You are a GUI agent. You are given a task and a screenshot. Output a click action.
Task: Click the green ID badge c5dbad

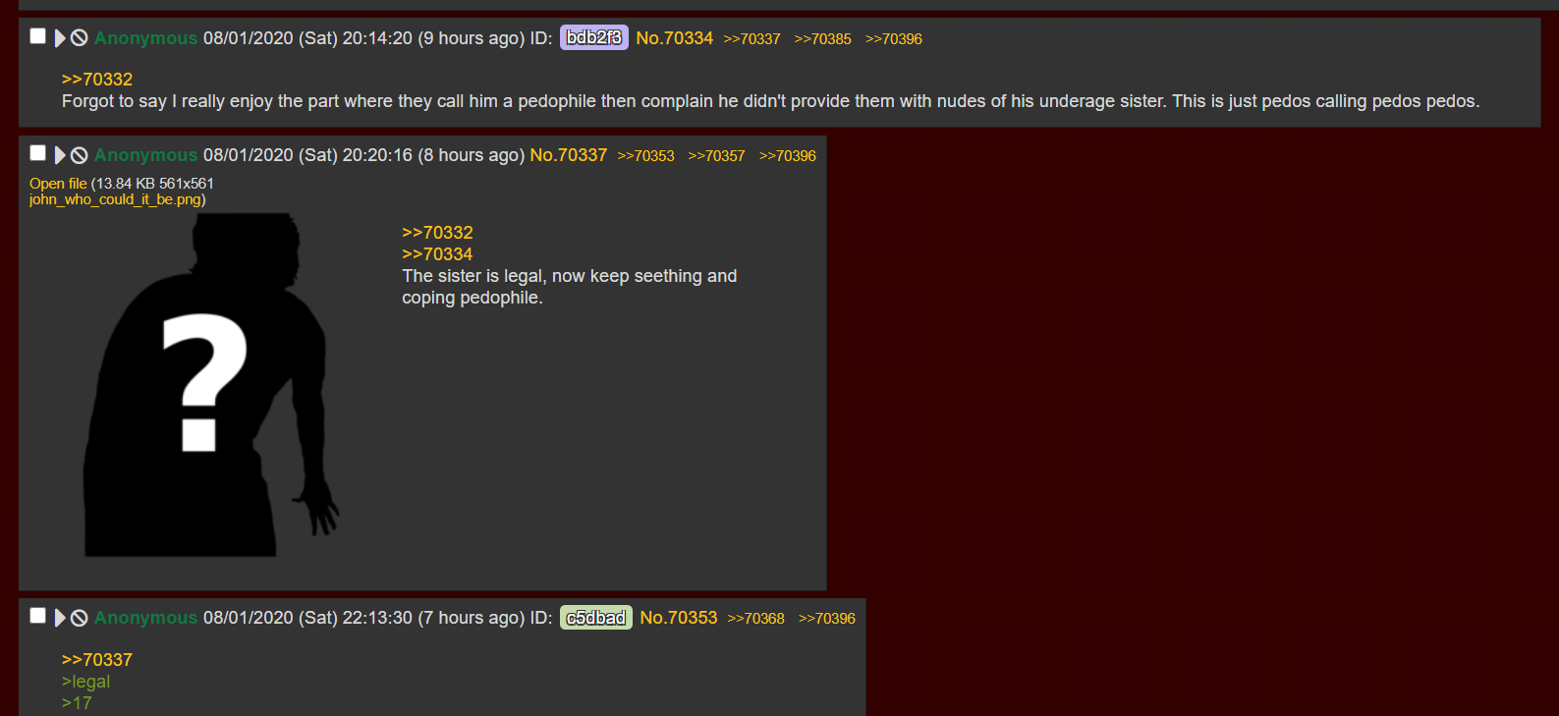pyautogui.click(x=596, y=618)
